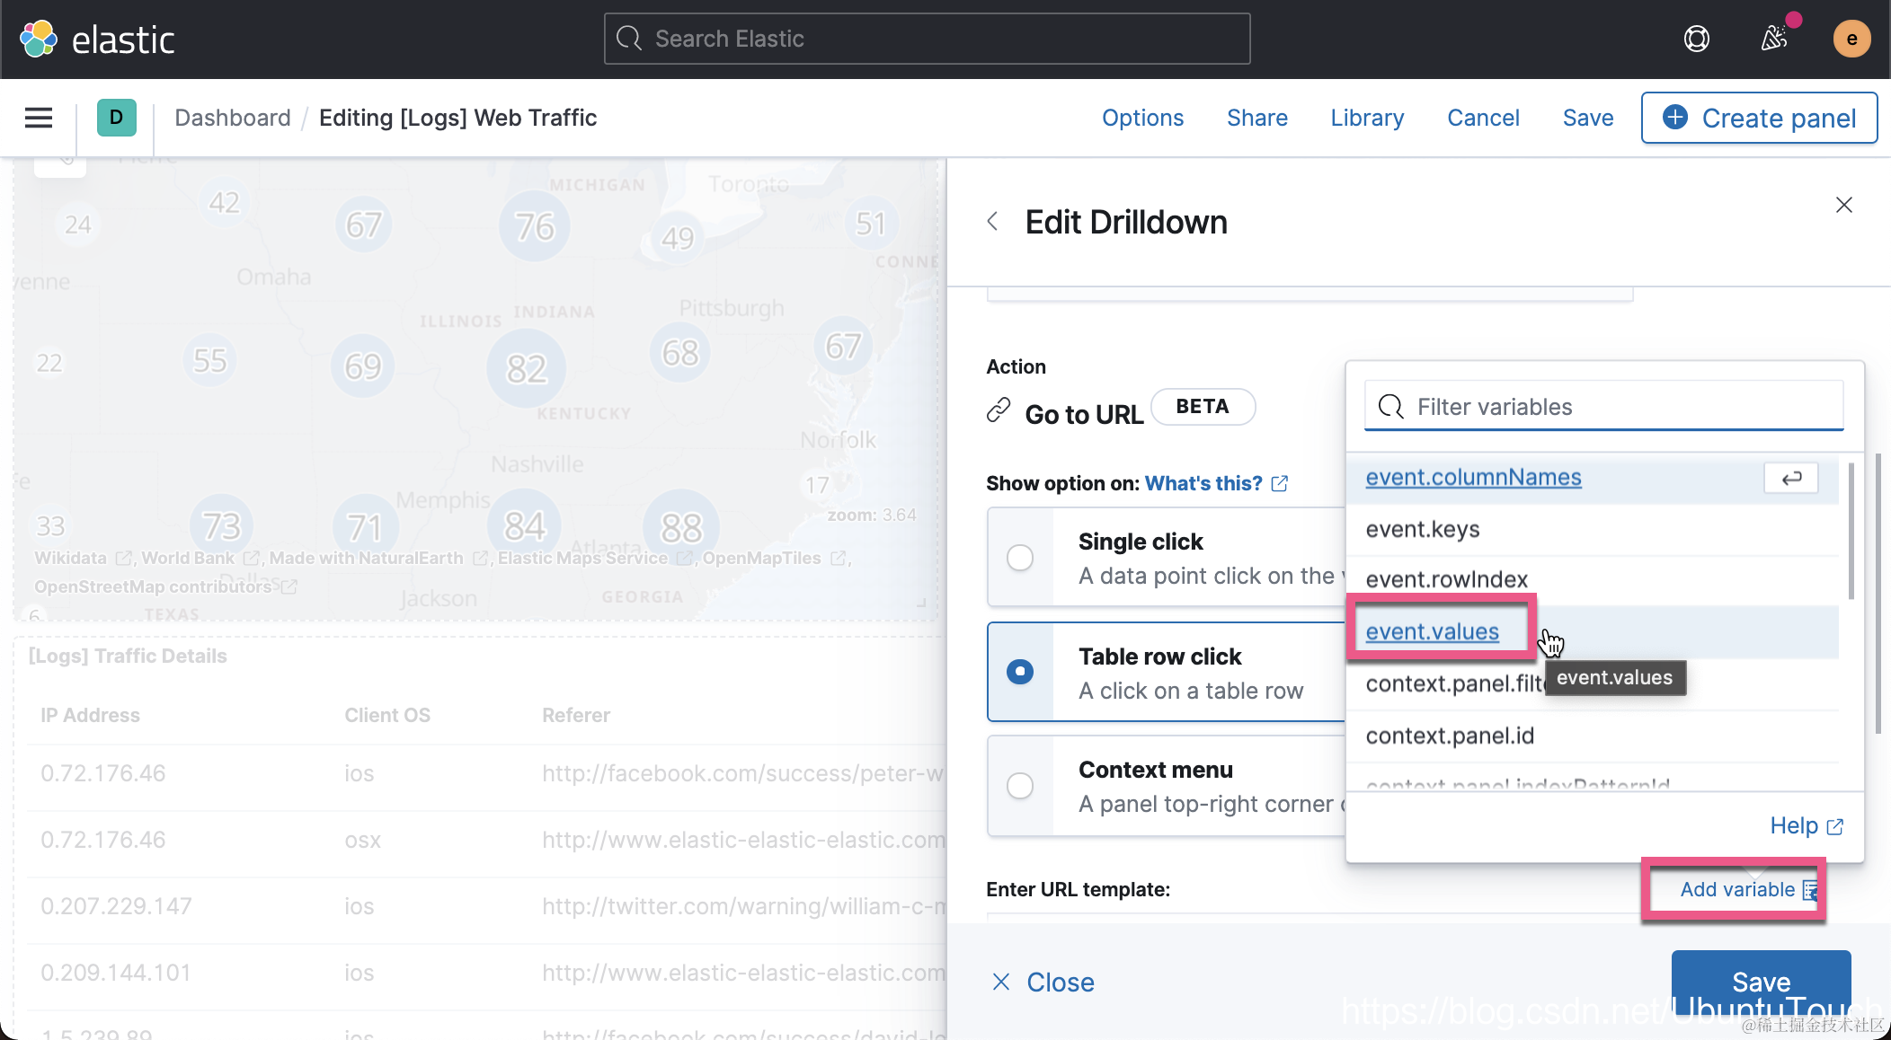Choose event.values from variable list
The width and height of the screenshot is (1891, 1040).
pyautogui.click(x=1432, y=631)
